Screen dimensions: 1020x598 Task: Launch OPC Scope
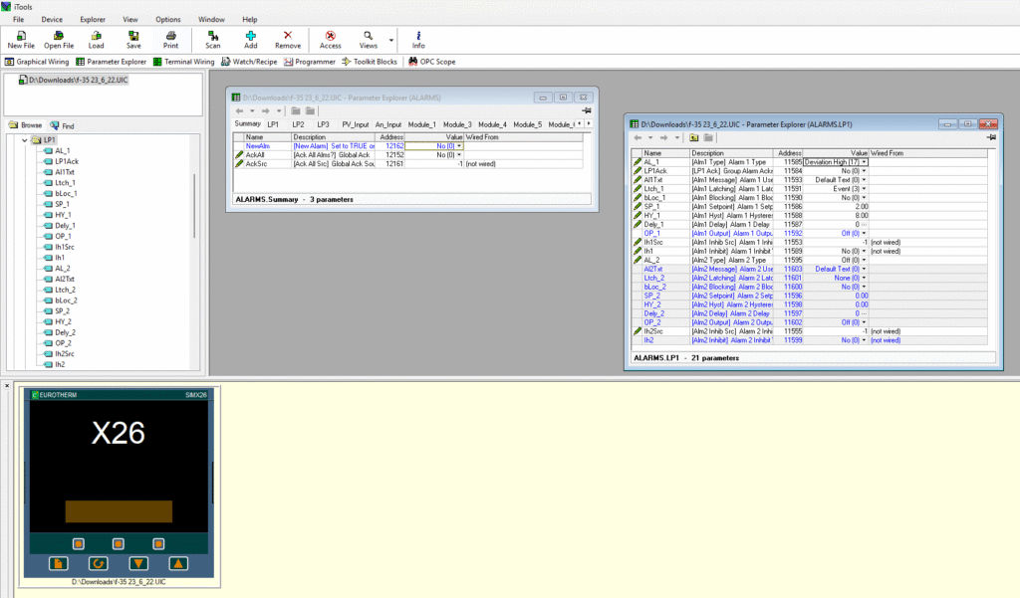(x=431, y=62)
